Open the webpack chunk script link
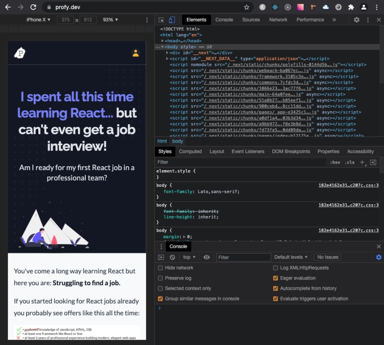Screen dimensions: 384x345 257,71
